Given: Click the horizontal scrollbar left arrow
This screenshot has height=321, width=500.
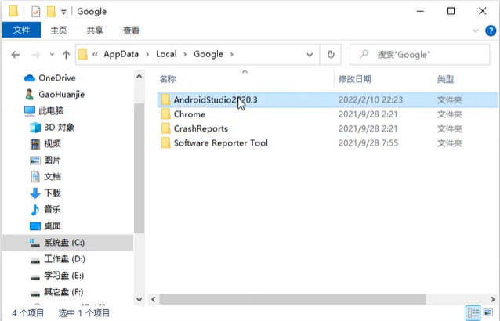Looking at the screenshot, I should [154, 299].
